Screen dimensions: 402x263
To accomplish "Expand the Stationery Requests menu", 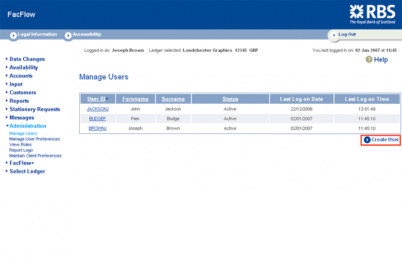I will click(34, 109).
